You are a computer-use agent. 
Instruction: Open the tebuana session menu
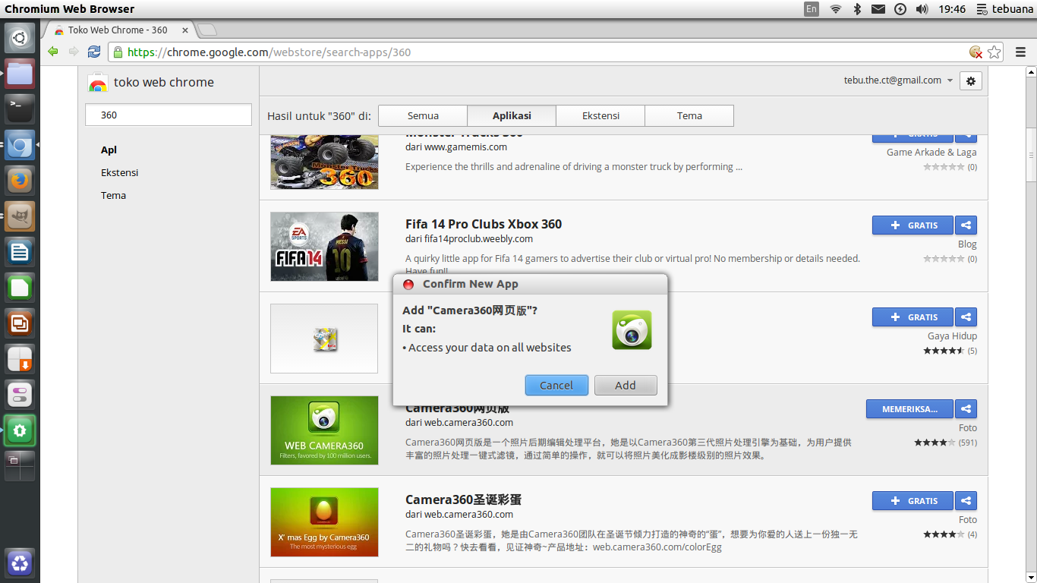(x=1005, y=9)
